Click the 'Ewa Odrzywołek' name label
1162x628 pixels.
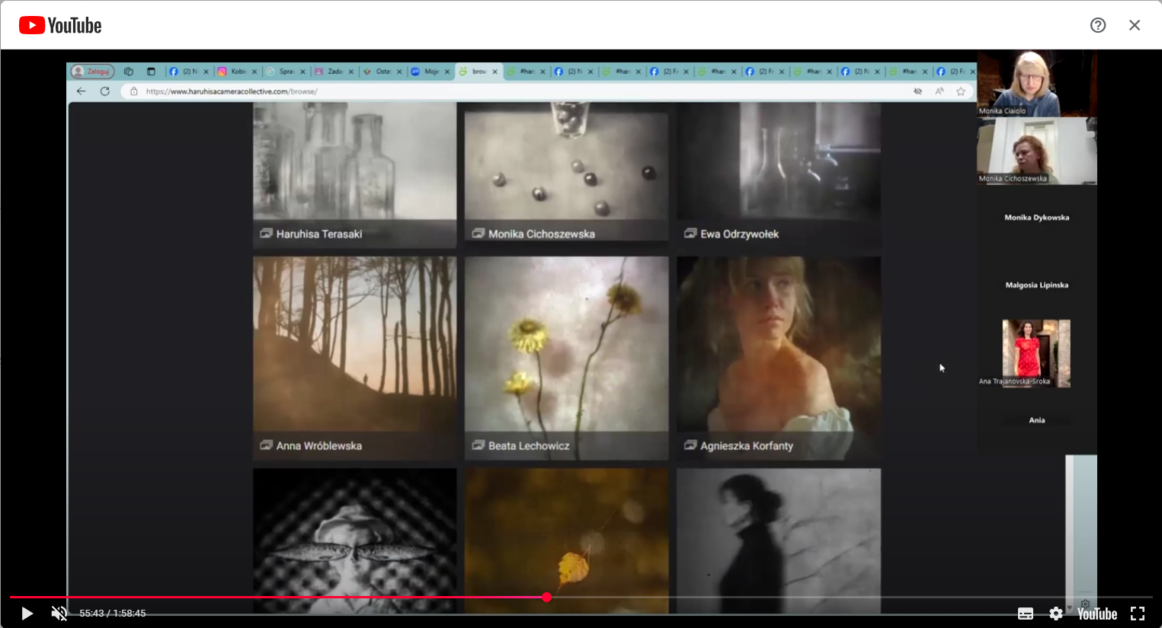click(740, 234)
